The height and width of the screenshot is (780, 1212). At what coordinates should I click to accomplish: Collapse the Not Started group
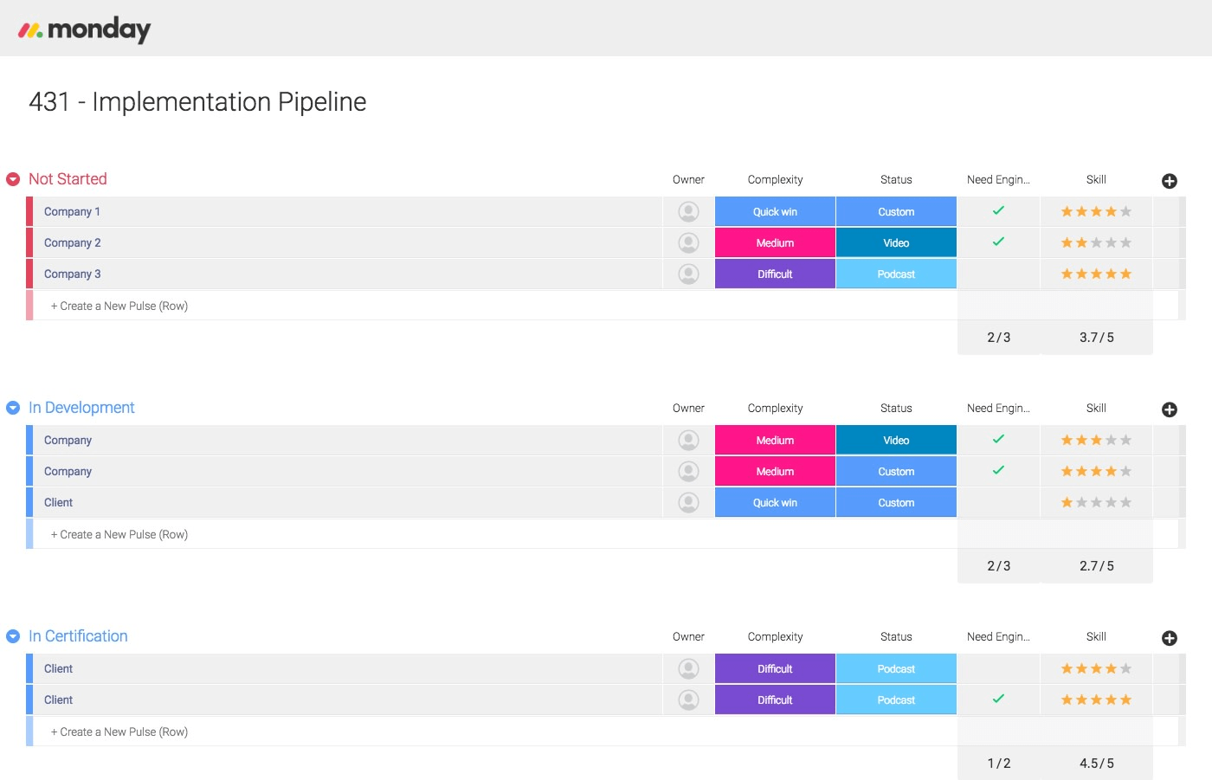coord(13,179)
